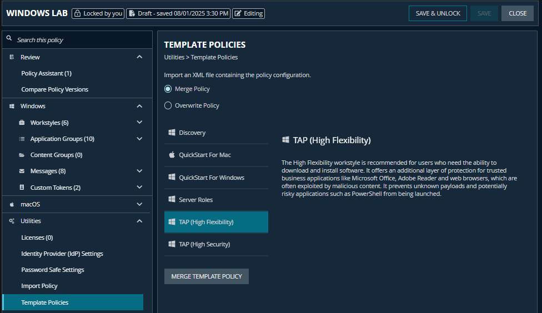Select Template Policies in sidebar

73,302
